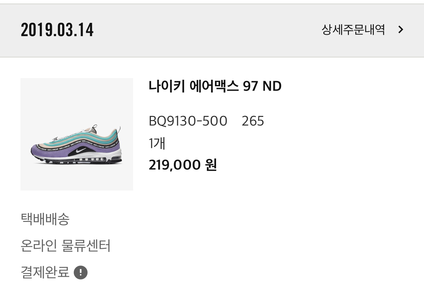Image resolution: width=424 pixels, height=300 pixels.
Task: Click the quantity text 1개
Action: coord(157,143)
